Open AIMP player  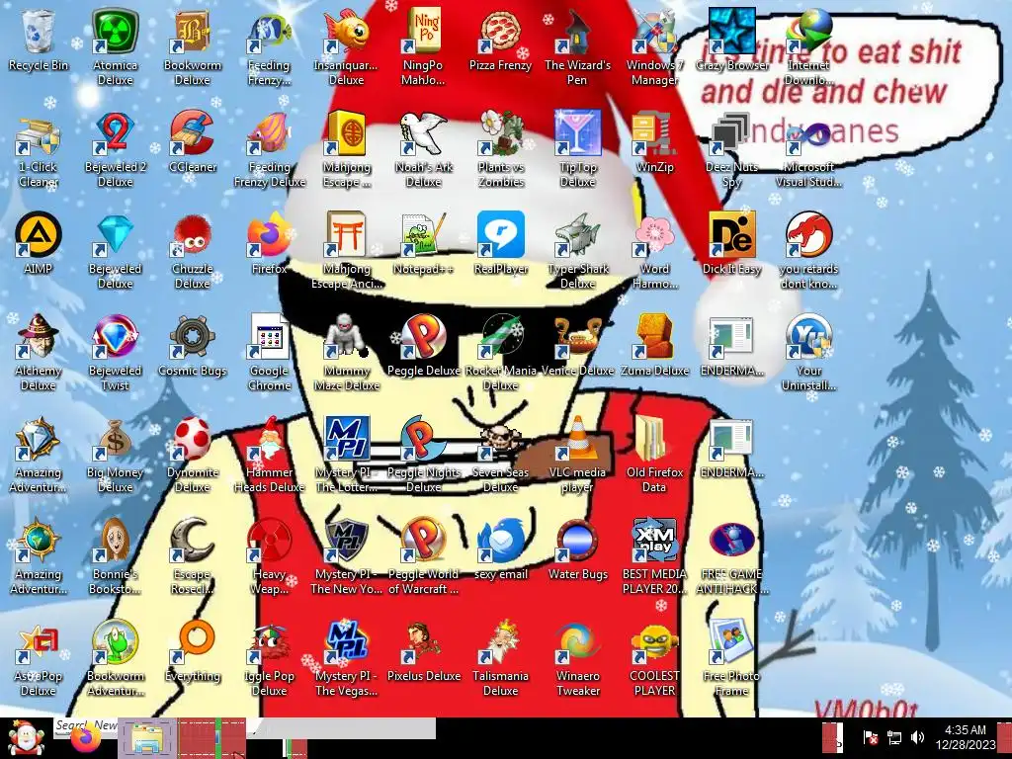[x=39, y=243]
